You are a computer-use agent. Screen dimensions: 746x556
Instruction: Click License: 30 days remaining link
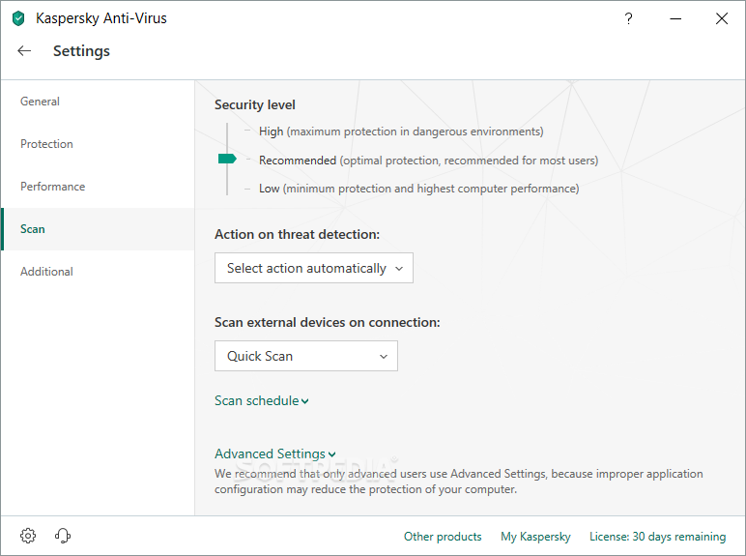click(x=657, y=537)
